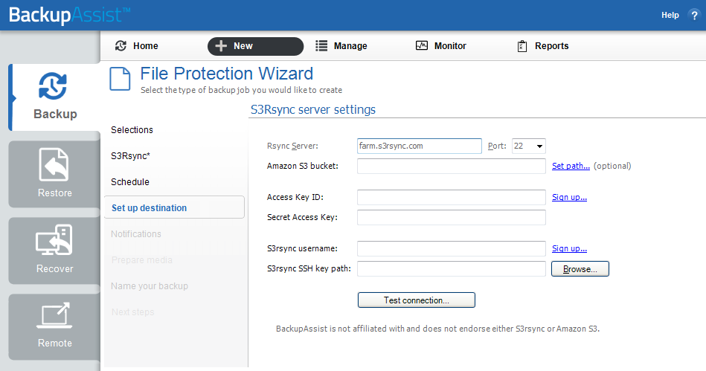Click the Rsync Server label

(292, 146)
